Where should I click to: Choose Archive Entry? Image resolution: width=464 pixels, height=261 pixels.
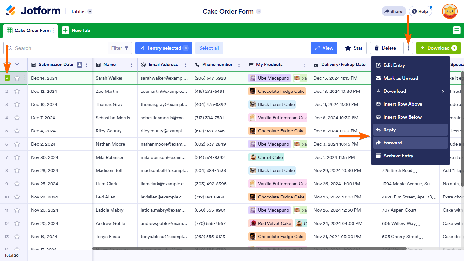pyautogui.click(x=411, y=156)
